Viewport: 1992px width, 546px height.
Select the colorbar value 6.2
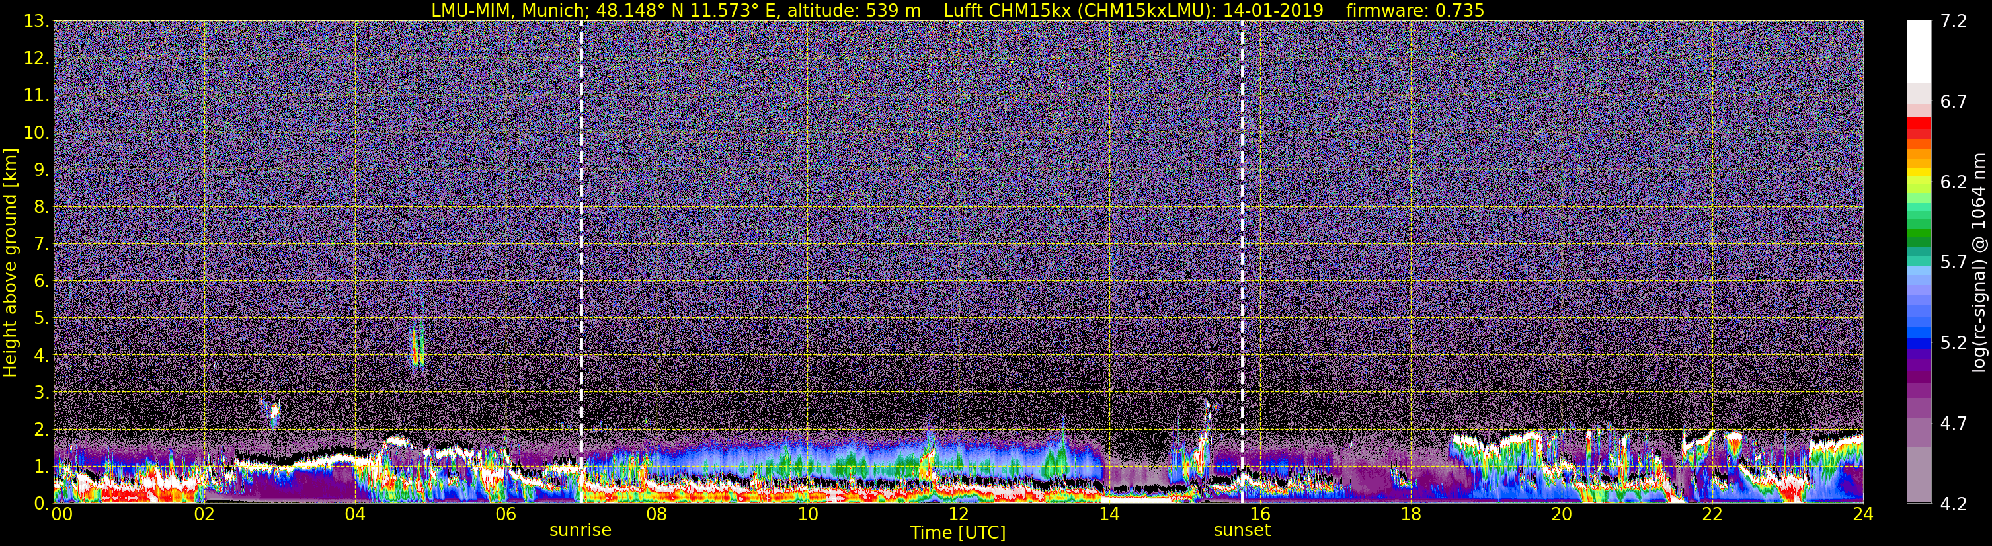1954,182
